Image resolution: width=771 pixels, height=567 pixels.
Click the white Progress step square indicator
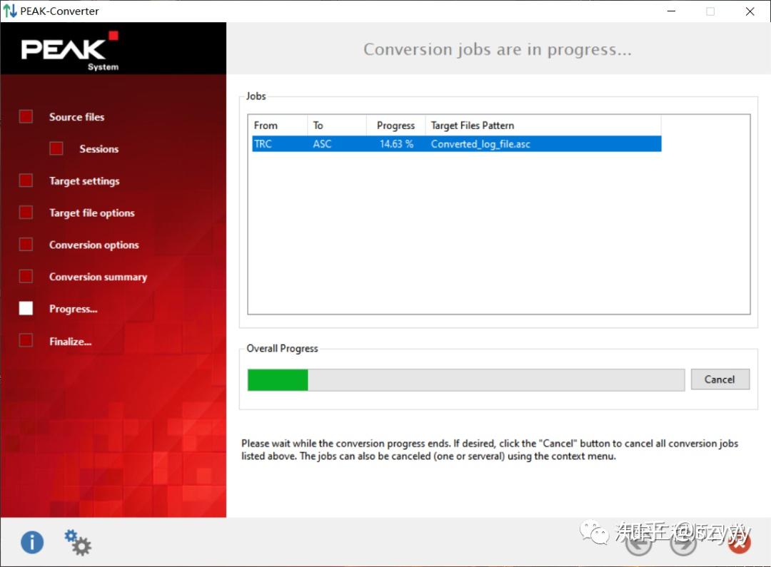26,308
